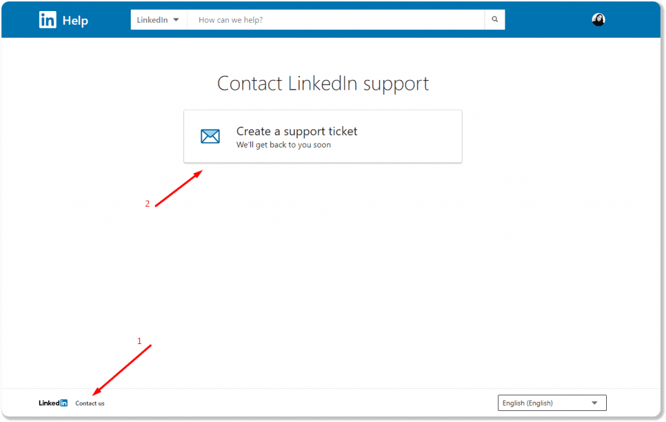Open the language selector arrow in footer
Screen dimensions: 666x422
tap(595, 402)
